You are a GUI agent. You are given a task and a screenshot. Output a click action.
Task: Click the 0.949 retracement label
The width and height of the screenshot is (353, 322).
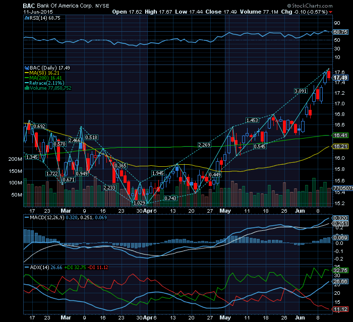point(82,174)
